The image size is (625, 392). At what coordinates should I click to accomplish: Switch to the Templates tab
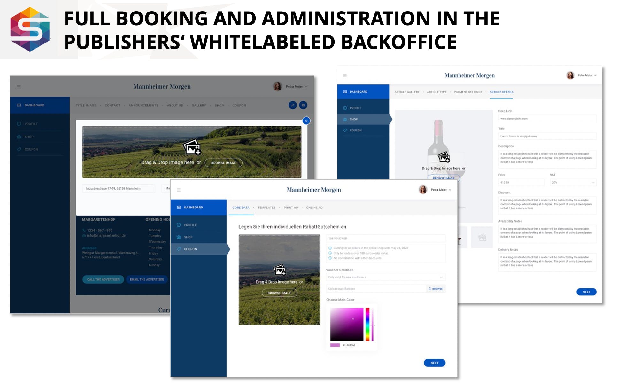266,208
